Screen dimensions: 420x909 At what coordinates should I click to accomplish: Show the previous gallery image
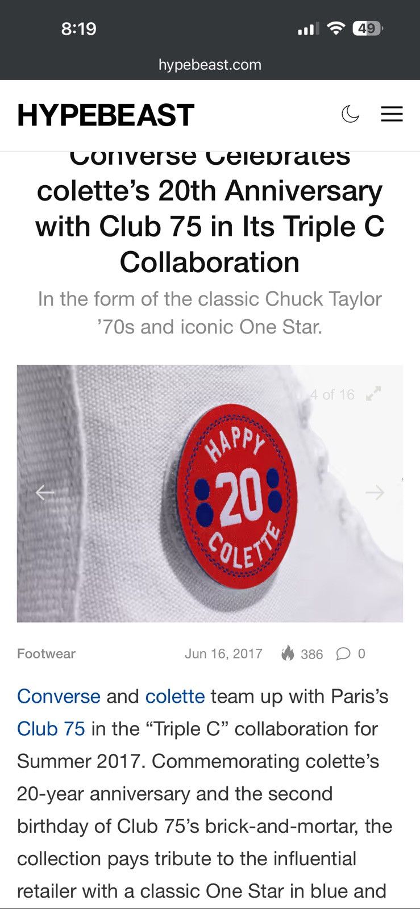pos(45,493)
